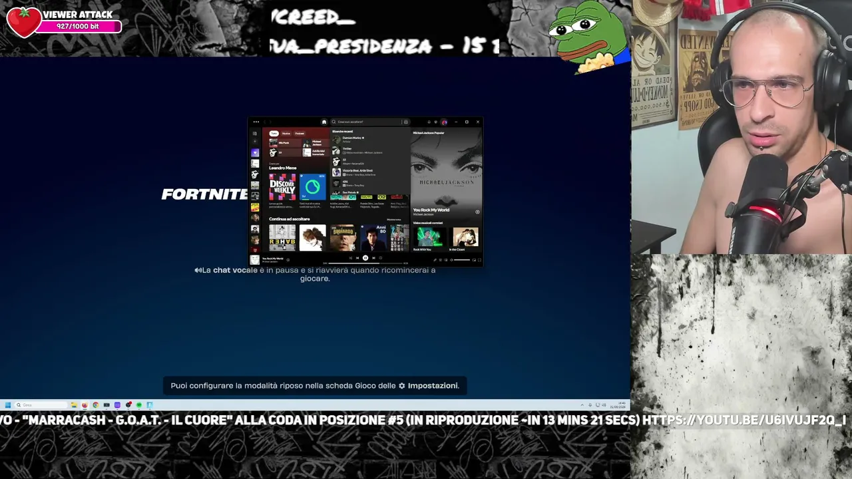Select Thriller in recent searches
The image size is (852, 479).
[369, 150]
